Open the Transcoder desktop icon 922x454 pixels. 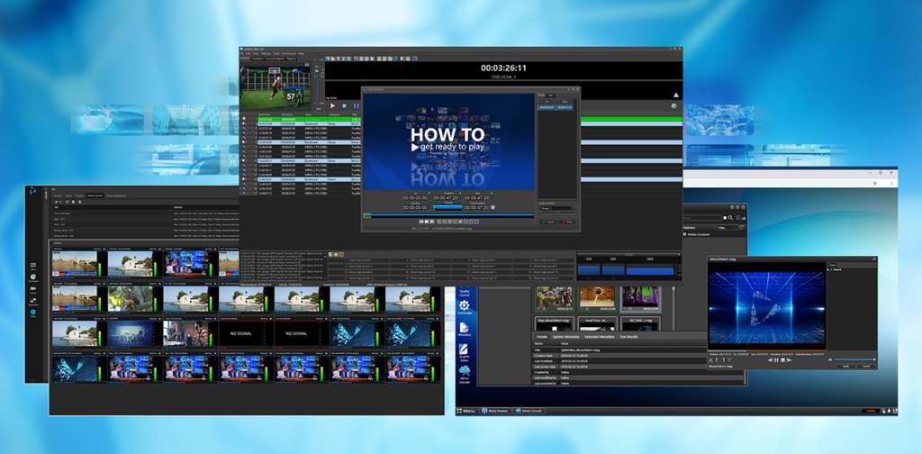465,307
